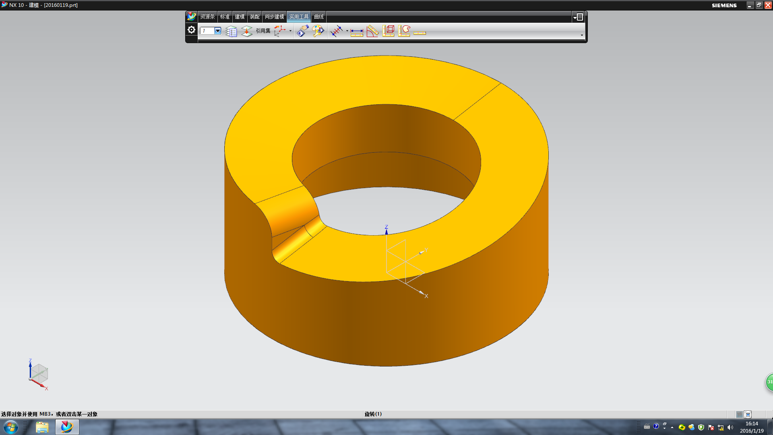Image resolution: width=773 pixels, height=435 pixels.
Task: Click the chat bubble messenger tray icon
Action: click(x=691, y=427)
